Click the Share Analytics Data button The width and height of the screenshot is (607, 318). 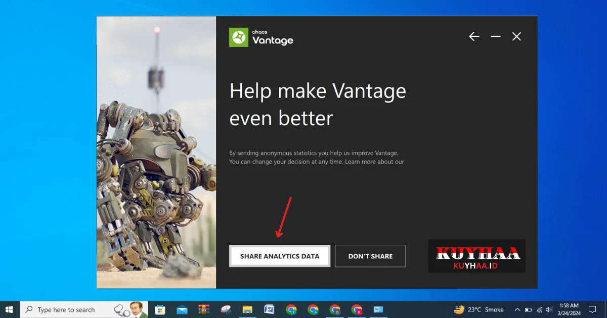point(280,256)
